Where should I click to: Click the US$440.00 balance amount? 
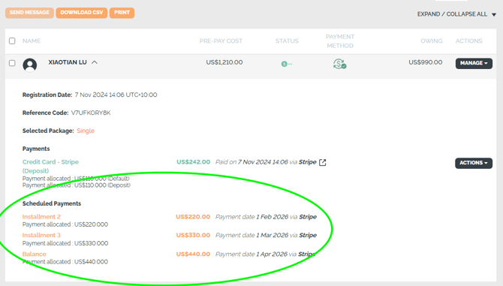click(x=193, y=254)
